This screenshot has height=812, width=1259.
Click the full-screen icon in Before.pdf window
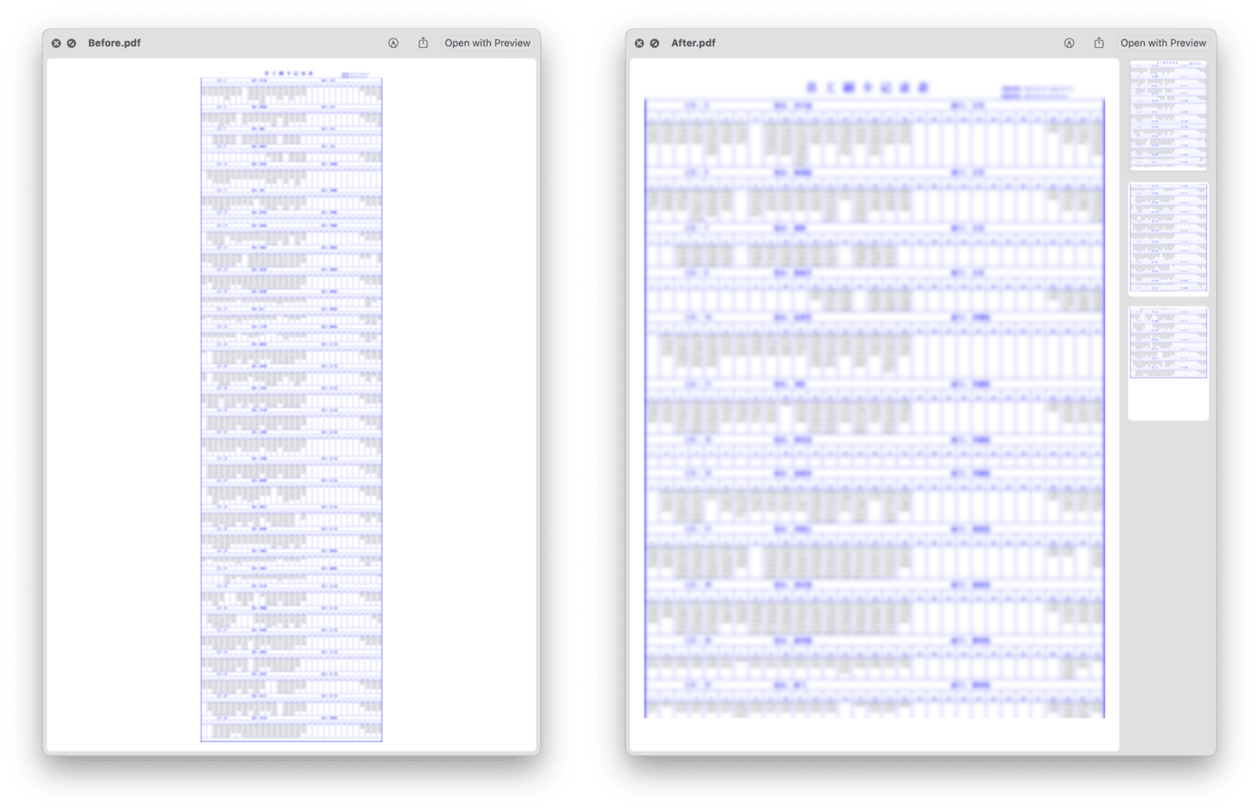[x=72, y=43]
